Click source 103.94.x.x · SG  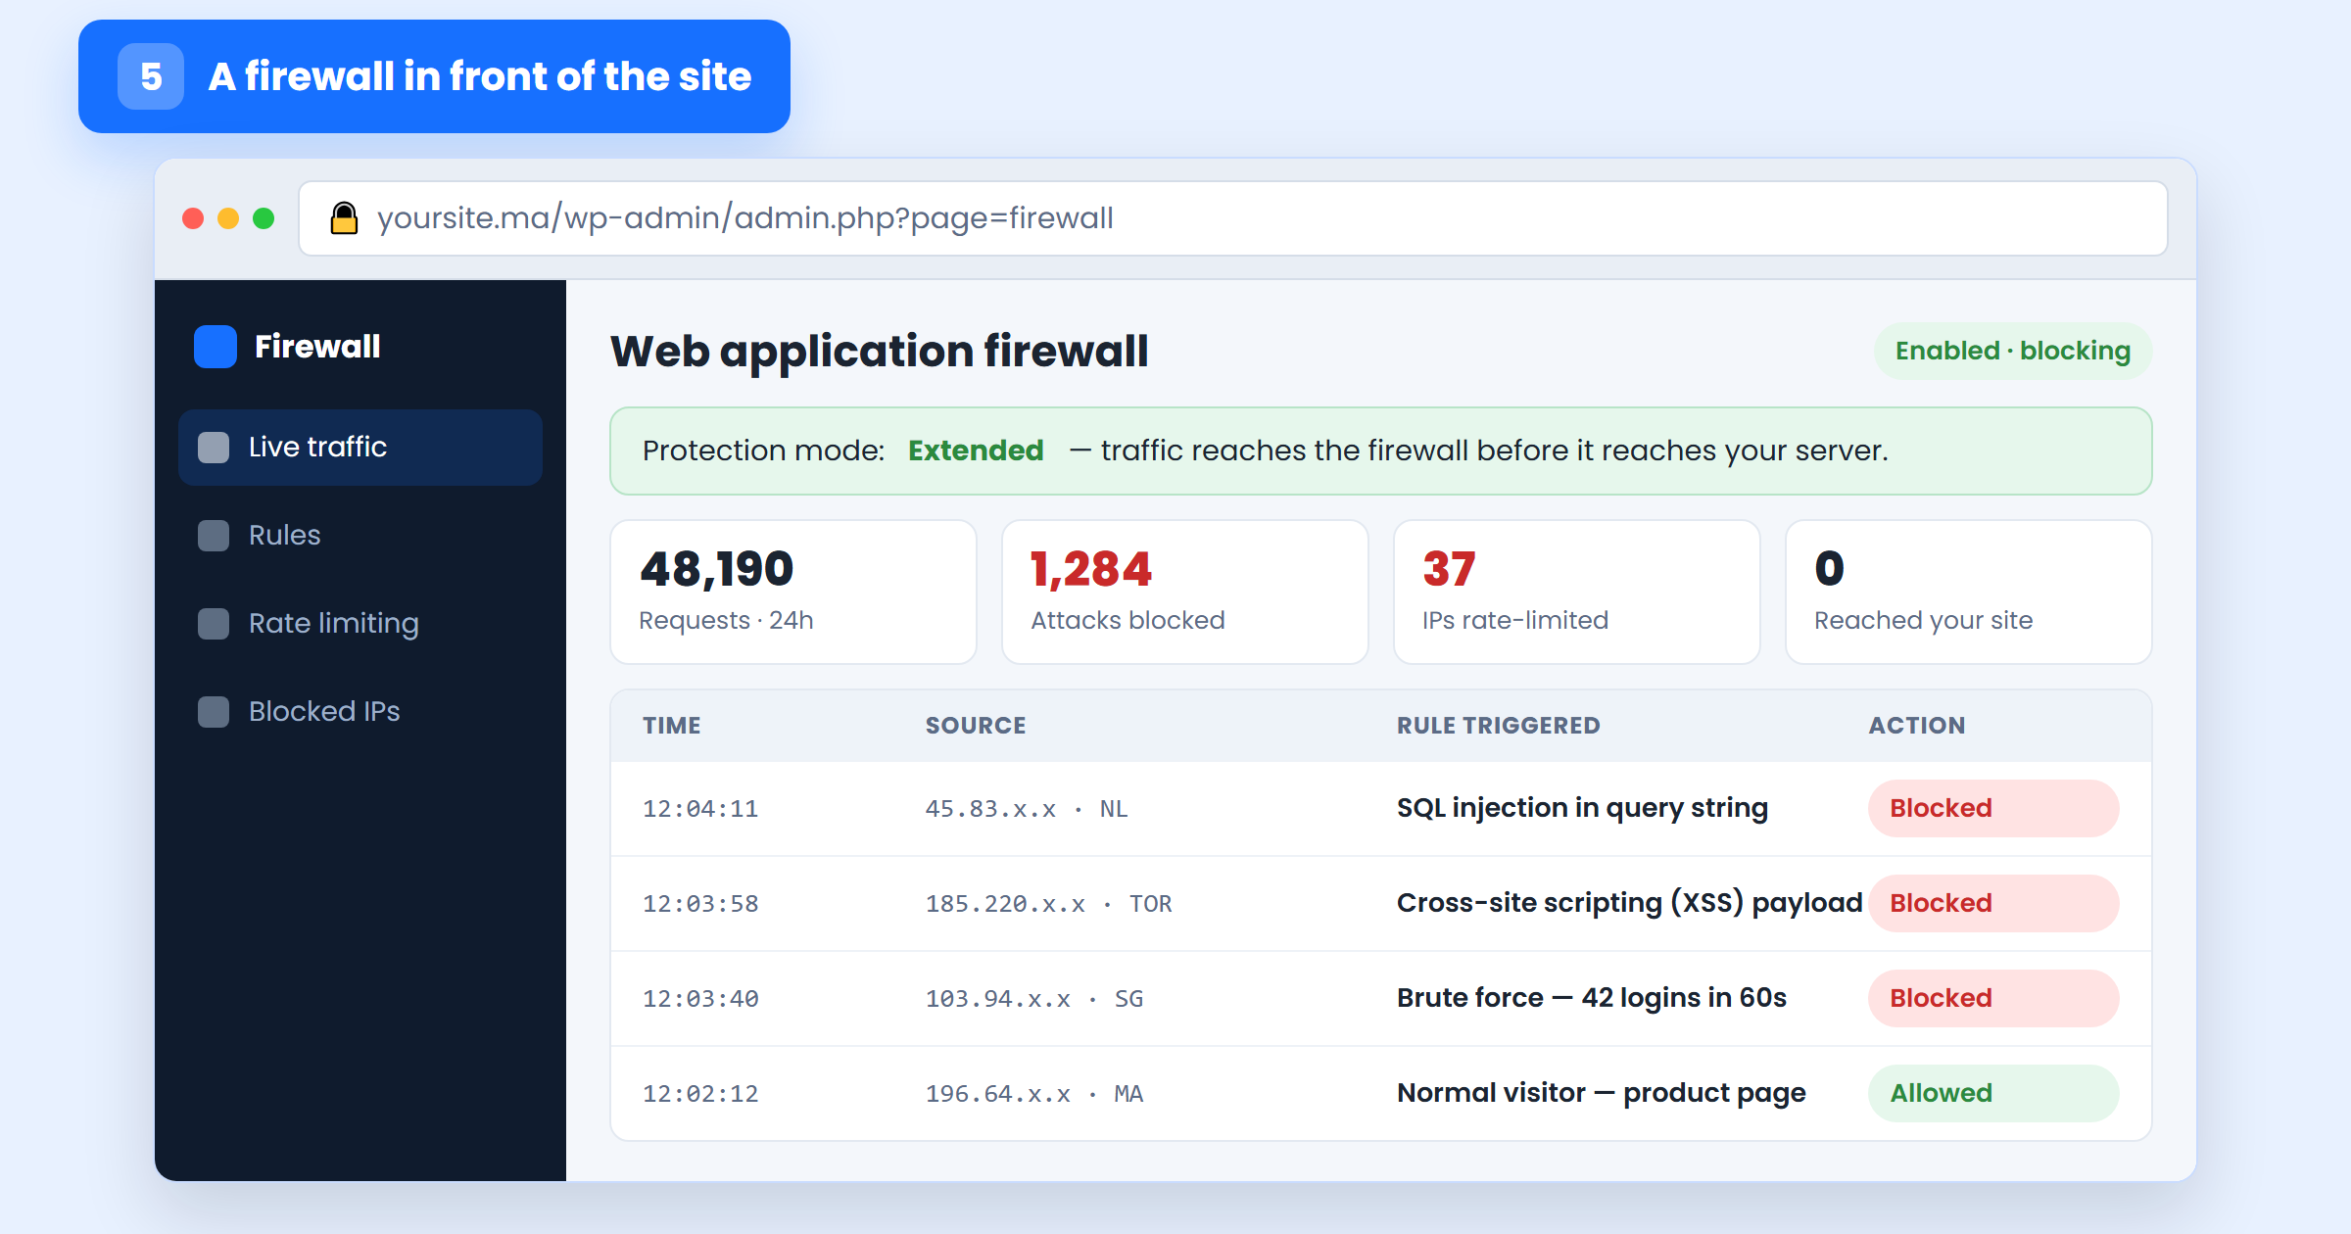(1034, 999)
